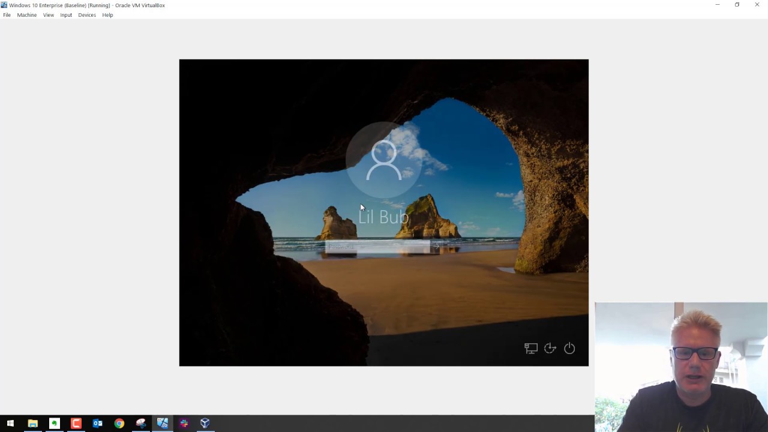Click the VirtualBox title bar app icon

pos(4,5)
